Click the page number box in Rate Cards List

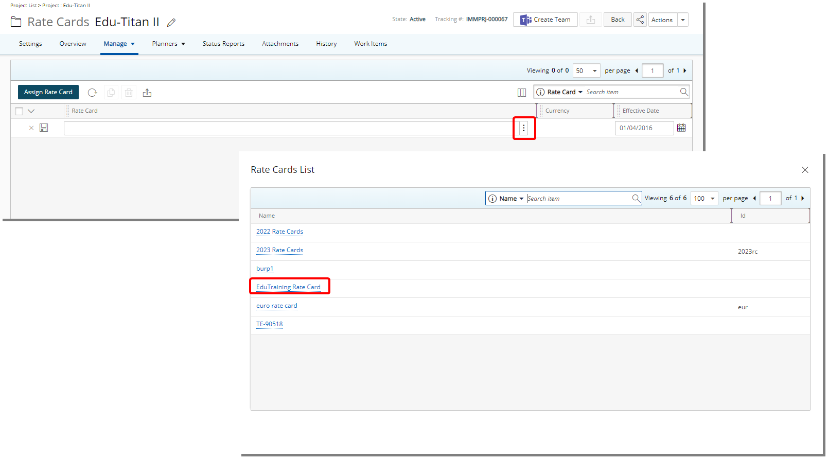click(x=770, y=199)
